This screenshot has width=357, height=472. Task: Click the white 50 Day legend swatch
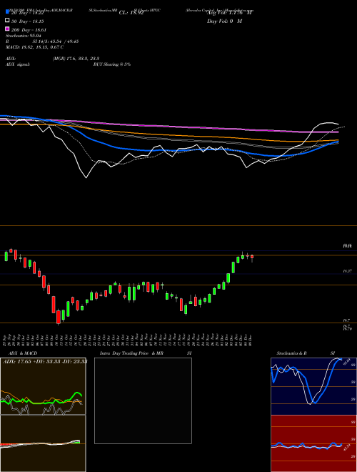tap(8, 21)
